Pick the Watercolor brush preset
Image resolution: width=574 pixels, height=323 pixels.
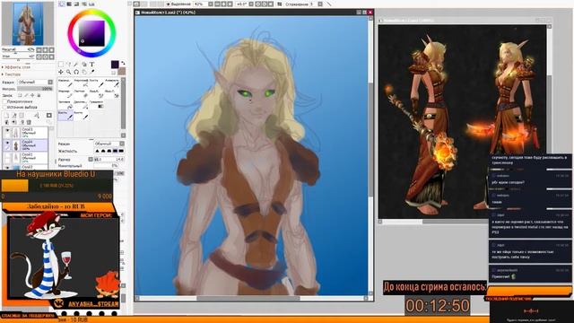(x=111, y=83)
